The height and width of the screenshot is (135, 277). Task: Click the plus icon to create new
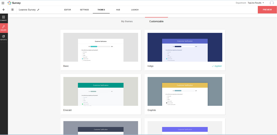click(x=4, y=10)
